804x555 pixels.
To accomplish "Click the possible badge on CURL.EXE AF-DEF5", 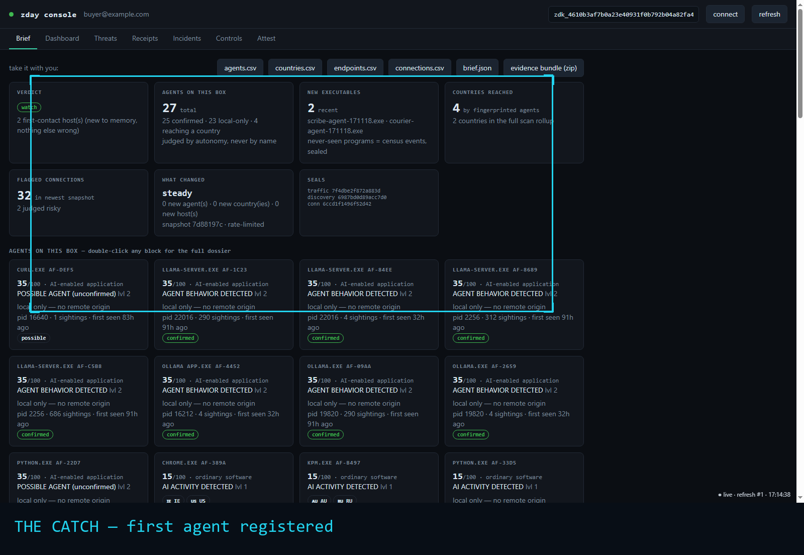I will pyautogui.click(x=34, y=338).
